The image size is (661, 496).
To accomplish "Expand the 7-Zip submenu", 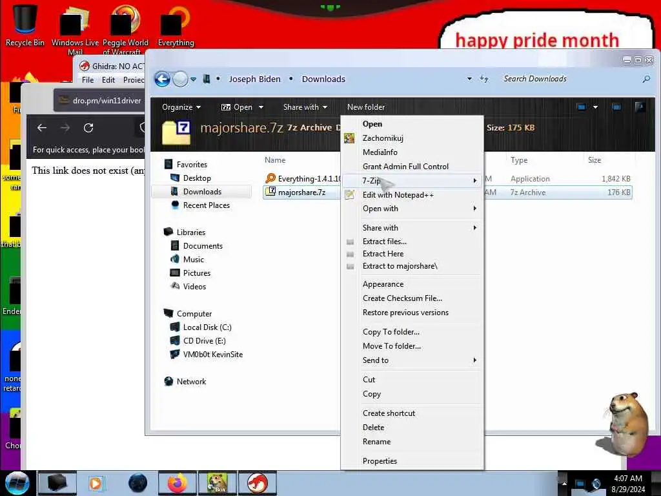I will click(x=412, y=181).
